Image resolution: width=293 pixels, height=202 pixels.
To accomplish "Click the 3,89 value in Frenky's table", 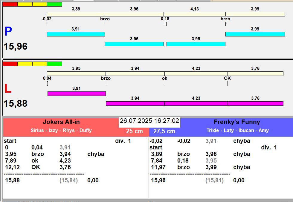I will [157, 154].
